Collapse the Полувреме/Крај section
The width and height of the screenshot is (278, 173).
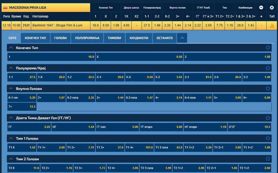click(11, 68)
